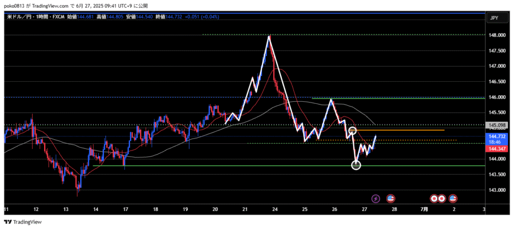Click the red 144.347 price label
This screenshot has width=514, height=229.
coord(496,149)
